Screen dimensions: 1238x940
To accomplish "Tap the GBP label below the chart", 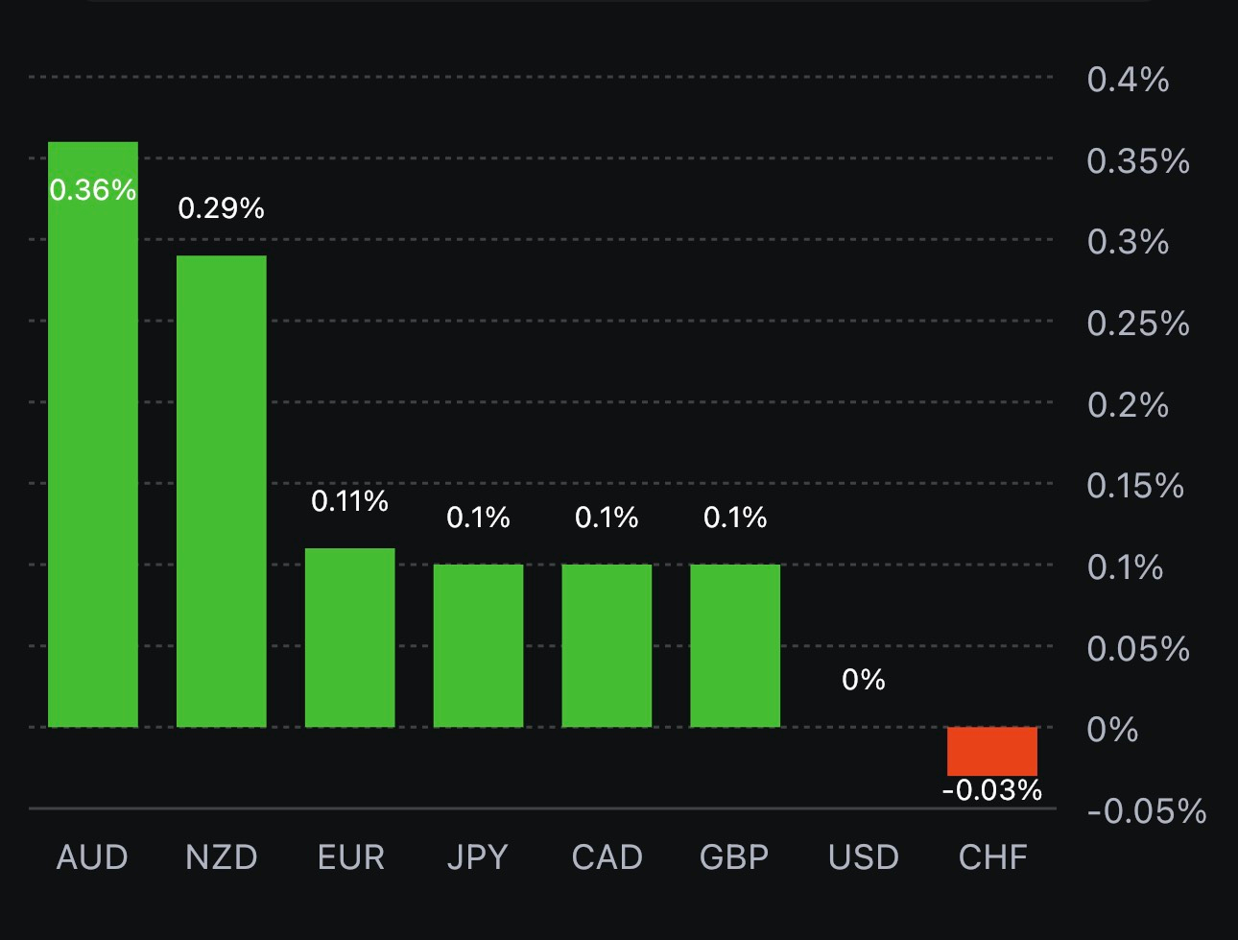I will [x=734, y=857].
